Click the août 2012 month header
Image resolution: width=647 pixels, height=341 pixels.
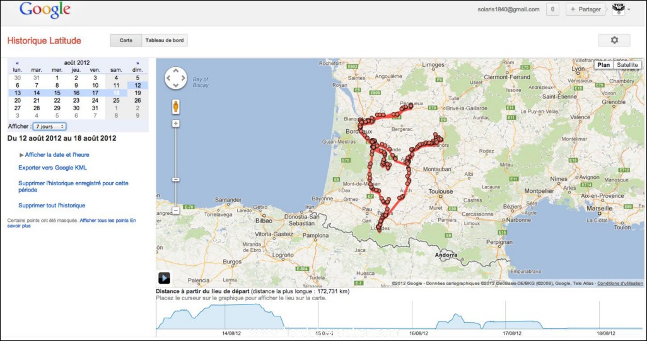tap(77, 63)
